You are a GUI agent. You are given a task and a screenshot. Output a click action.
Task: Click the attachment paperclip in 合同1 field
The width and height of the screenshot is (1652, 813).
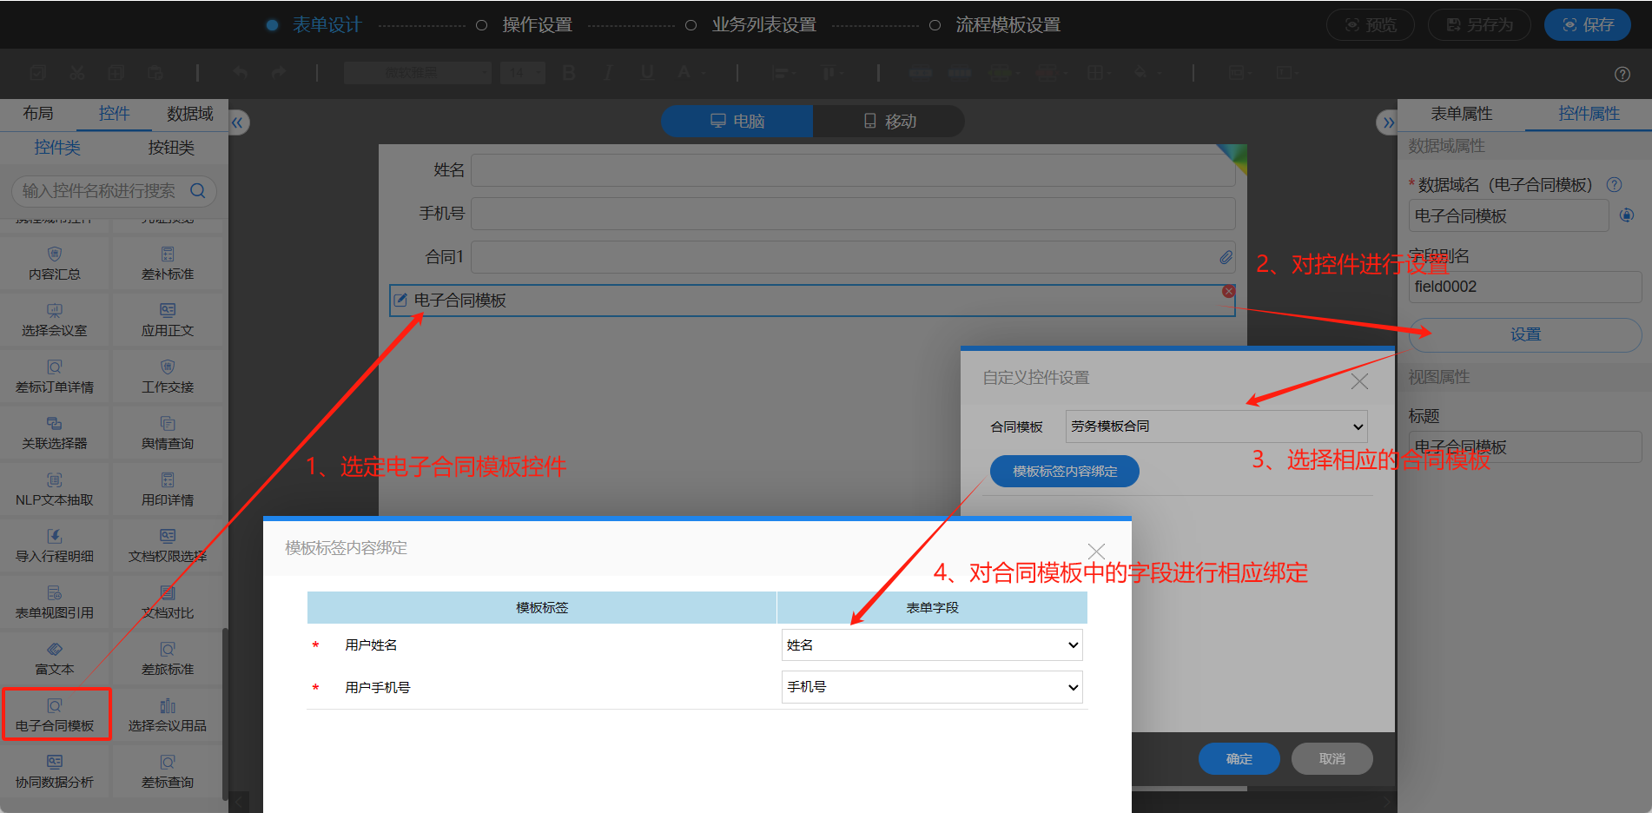[1226, 257]
